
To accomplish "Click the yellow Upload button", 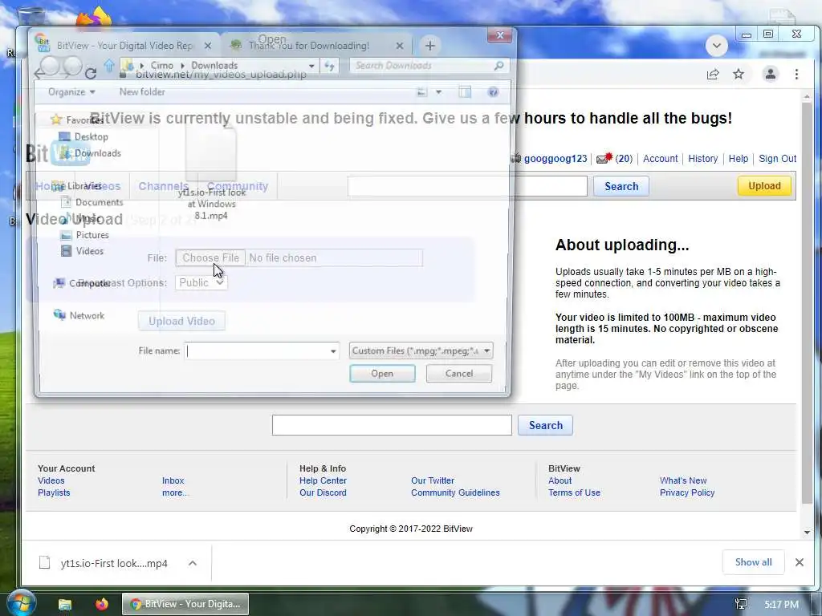I will 764,186.
